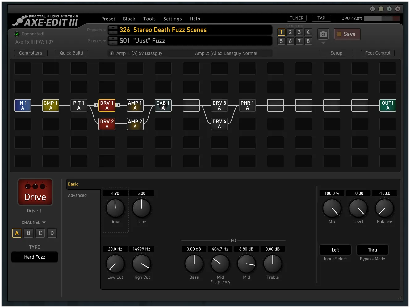Click the Mid EQ knob
Image resolution: width=410 pixels, height=308 pixels.
tap(246, 264)
